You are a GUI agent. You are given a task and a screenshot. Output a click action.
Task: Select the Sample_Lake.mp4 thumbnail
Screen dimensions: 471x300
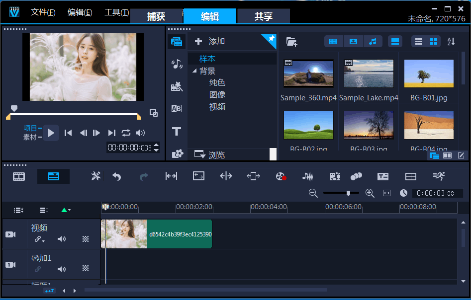click(369, 74)
